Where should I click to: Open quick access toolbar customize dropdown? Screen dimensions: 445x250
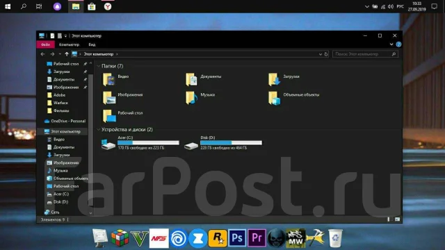click(x=65, y=35)
